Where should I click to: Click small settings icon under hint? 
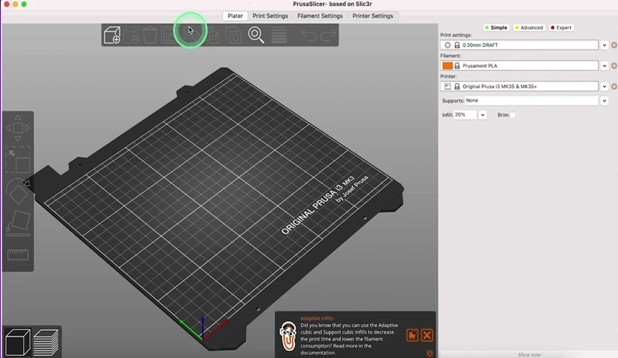pos(429,354)
